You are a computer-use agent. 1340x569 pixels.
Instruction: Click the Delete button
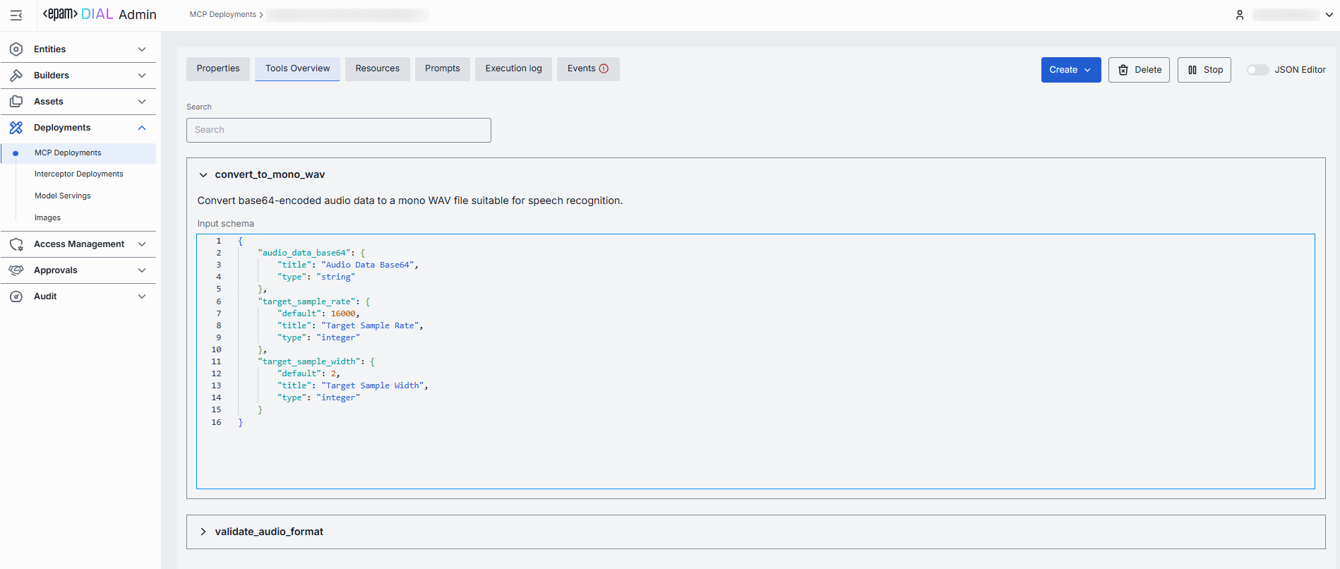1139,70
